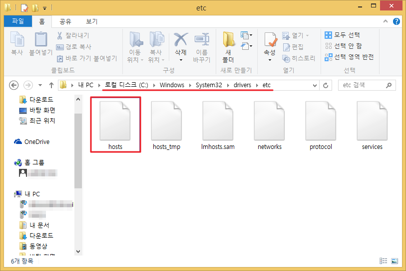Image resolution: width=406 pixels, height=271 pixels.
Task: Switch to details view icon
Action: tap(383, 261)
